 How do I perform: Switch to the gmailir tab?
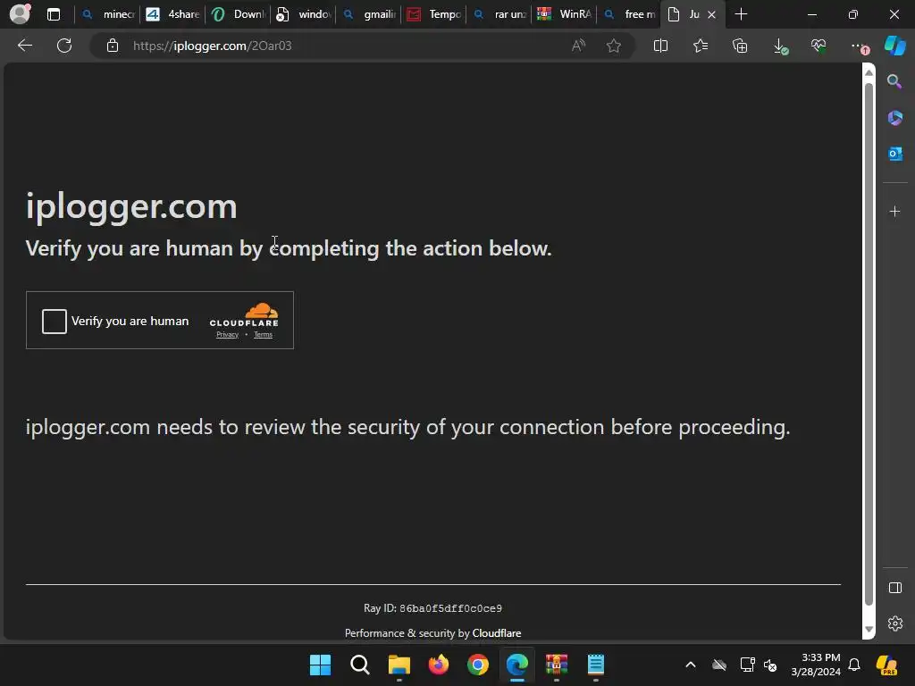(x=369, y=14)
